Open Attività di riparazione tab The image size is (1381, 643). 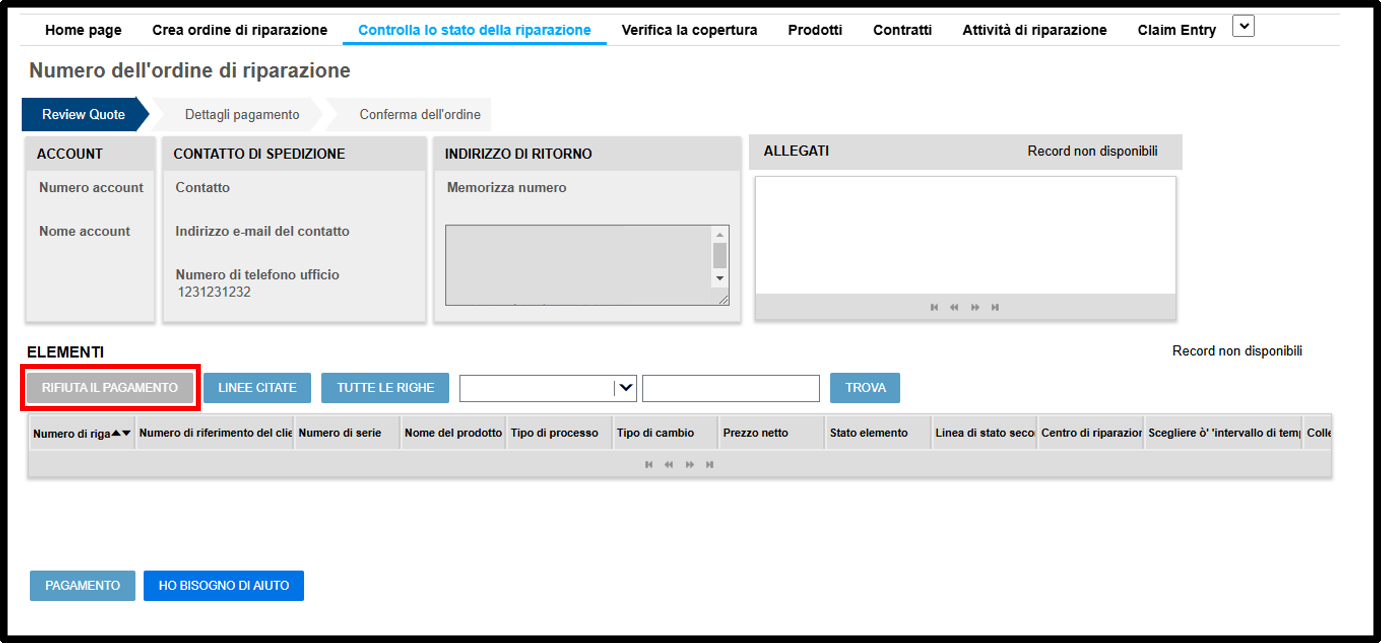coord(1034,30)
